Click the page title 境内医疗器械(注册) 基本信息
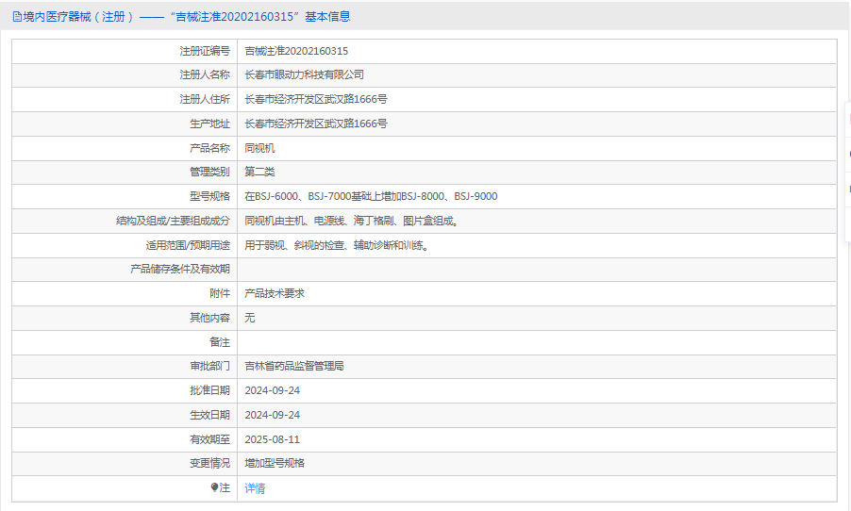This screenshot has height=511, width=851. (181, 17)
